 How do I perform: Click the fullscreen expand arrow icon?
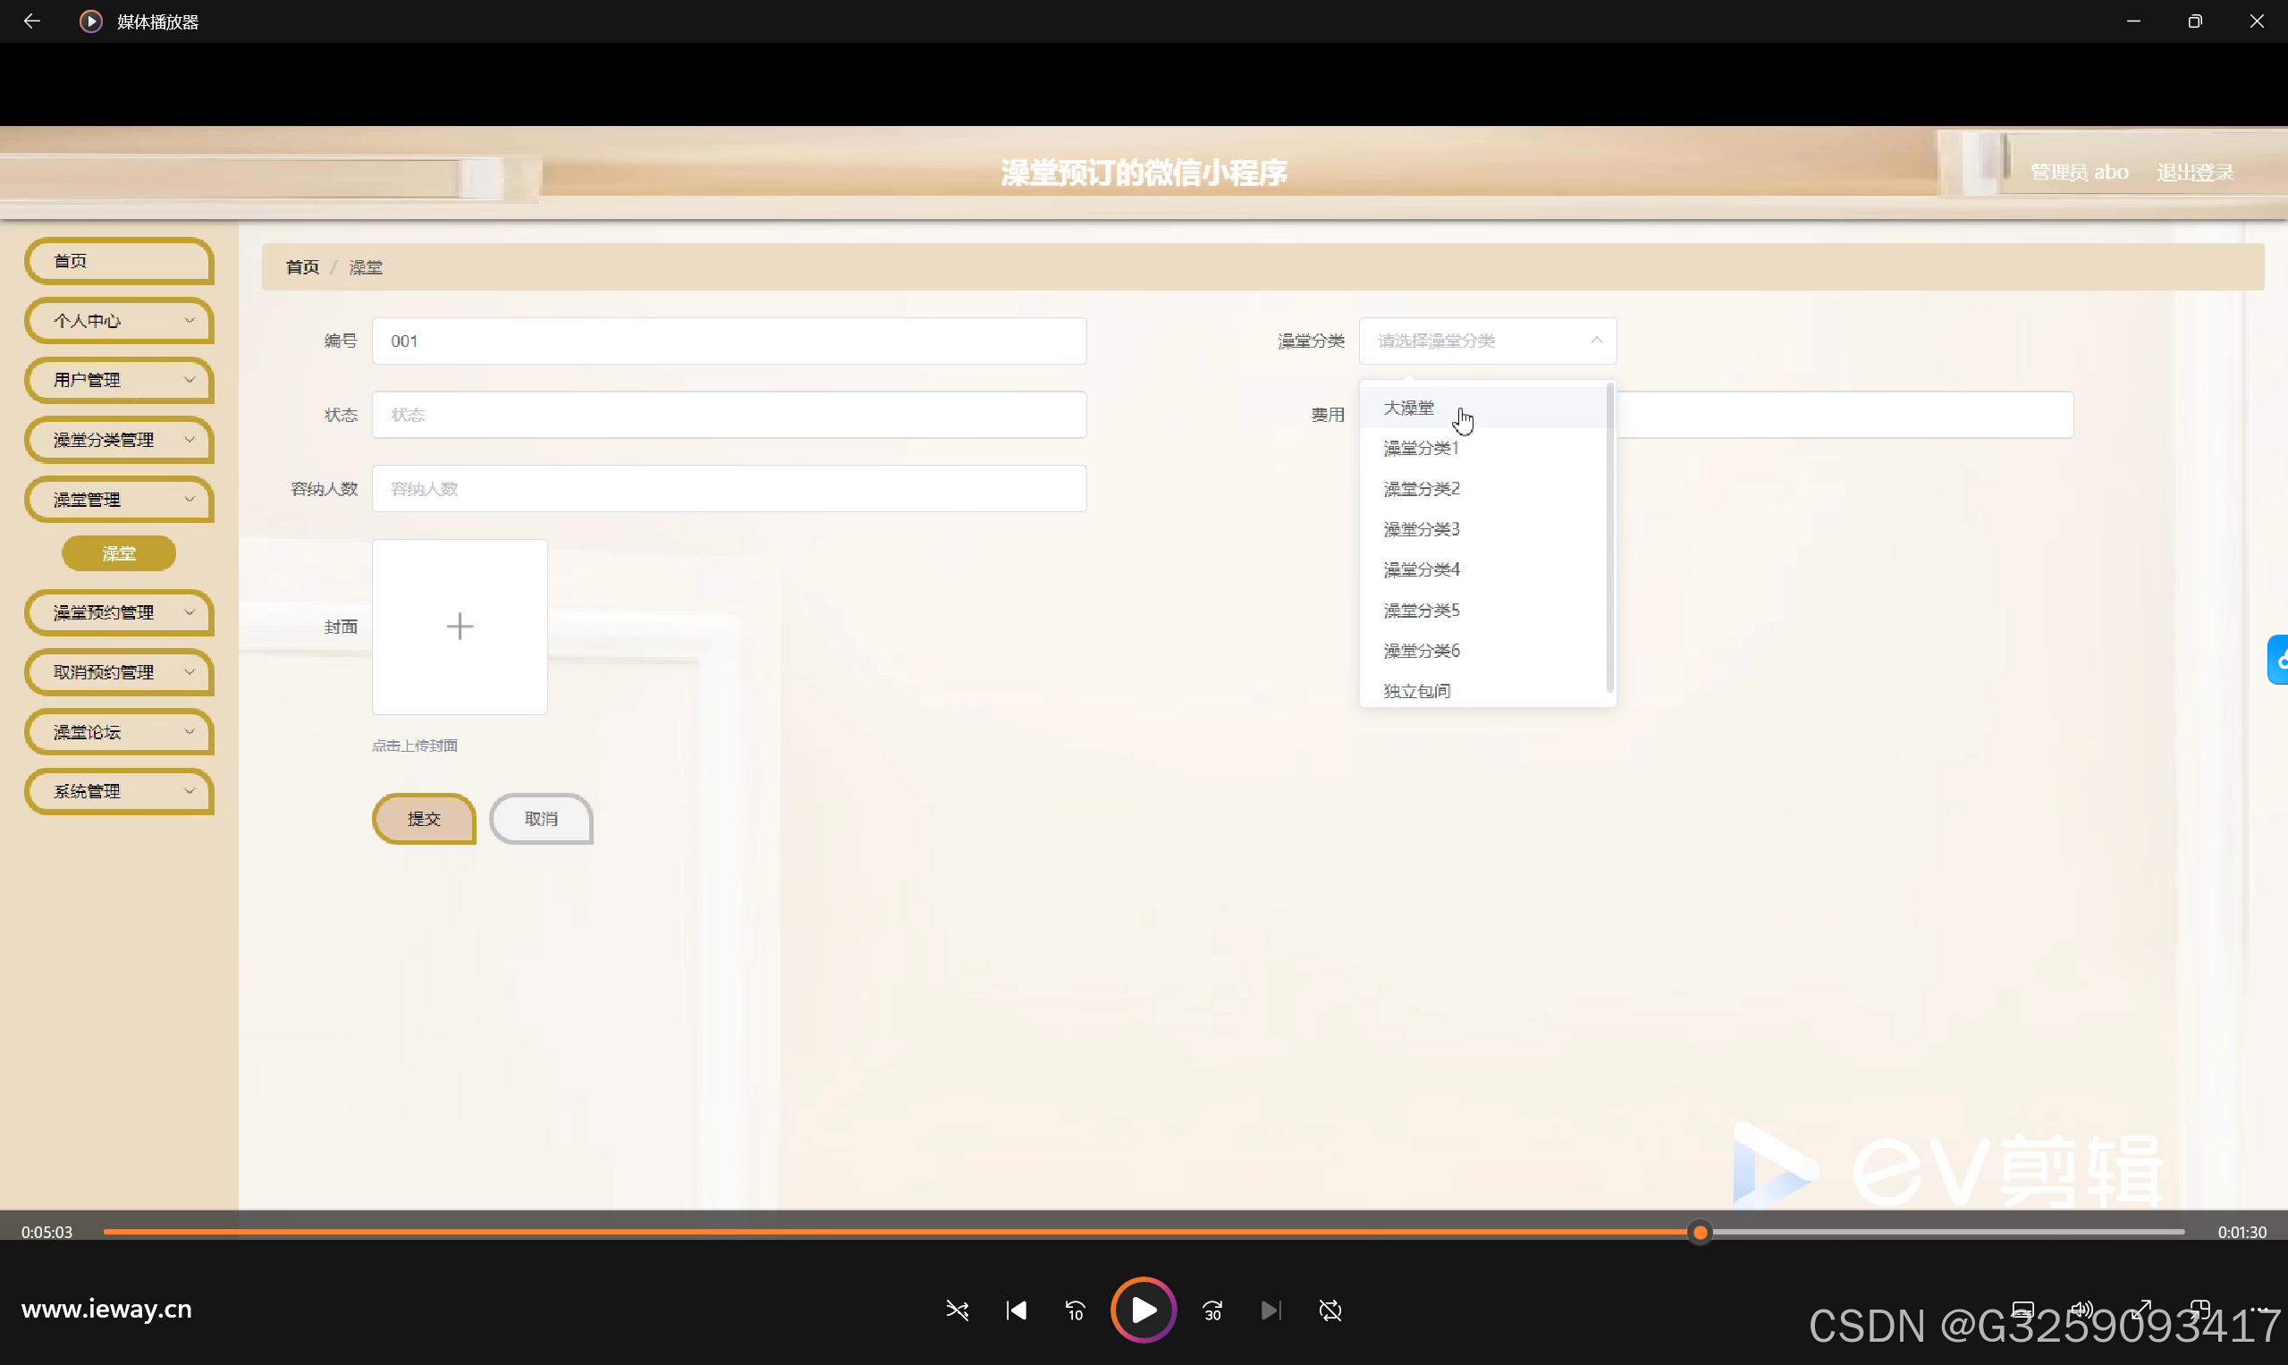(2141, 1310)
